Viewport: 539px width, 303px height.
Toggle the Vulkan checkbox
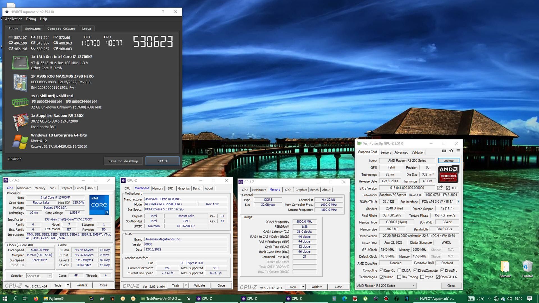[x=382, y=277]
